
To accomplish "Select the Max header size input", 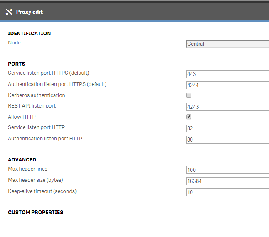I will pos(227,181).
